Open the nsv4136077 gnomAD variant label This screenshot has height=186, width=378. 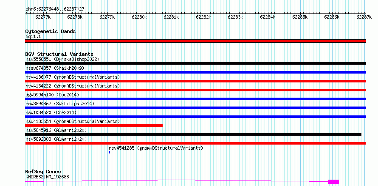(x=73, y=77)
